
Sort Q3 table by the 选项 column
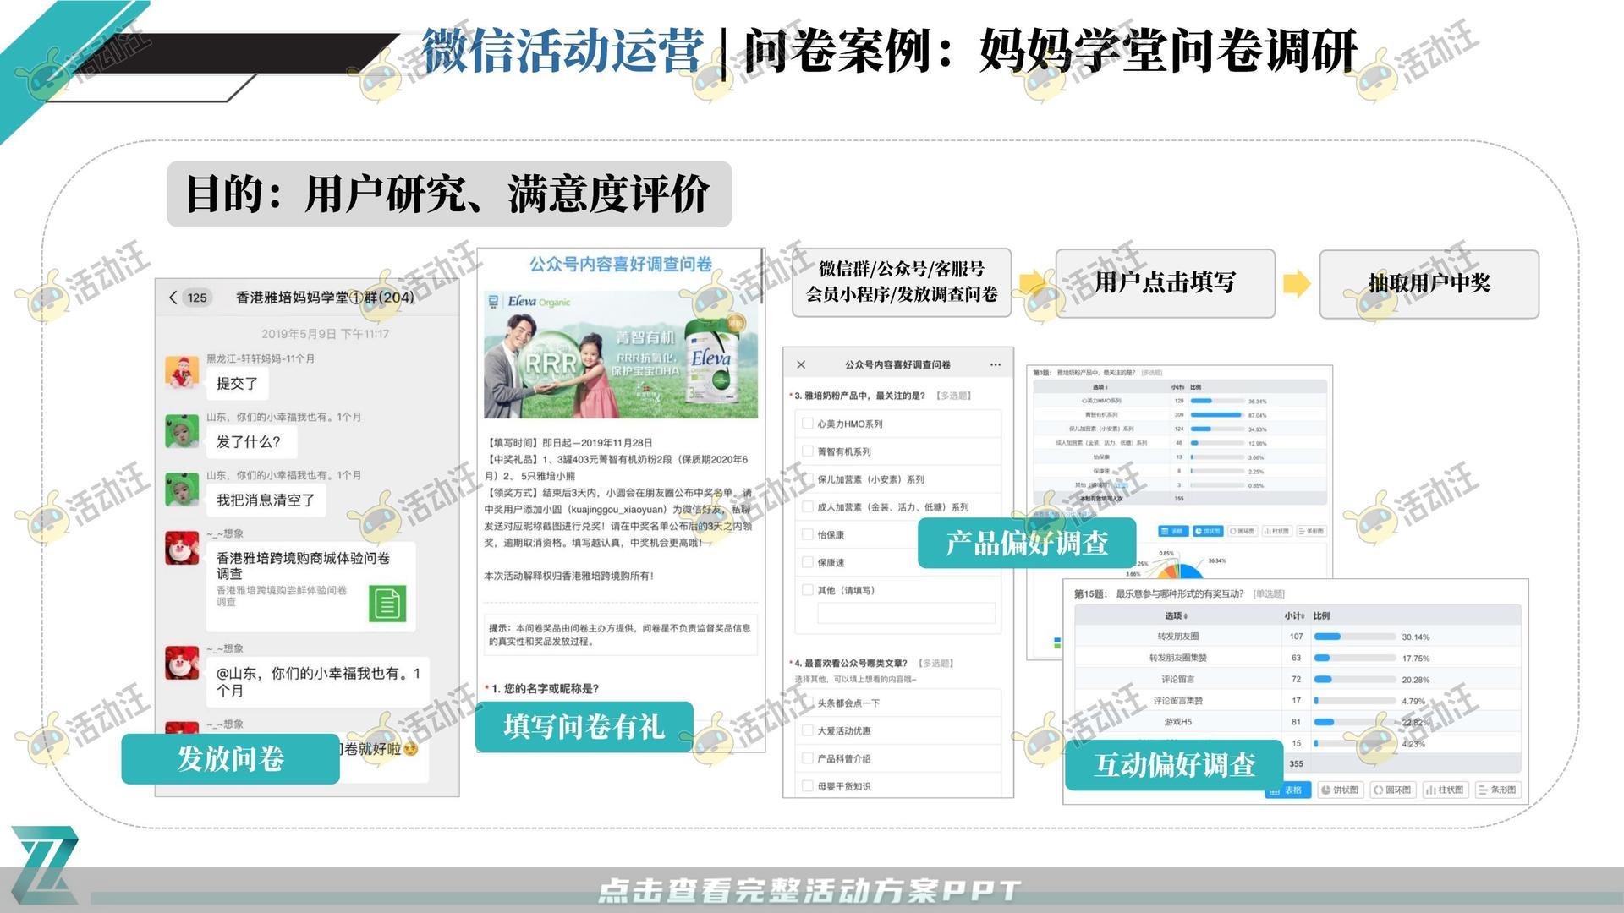(1100, 387)
